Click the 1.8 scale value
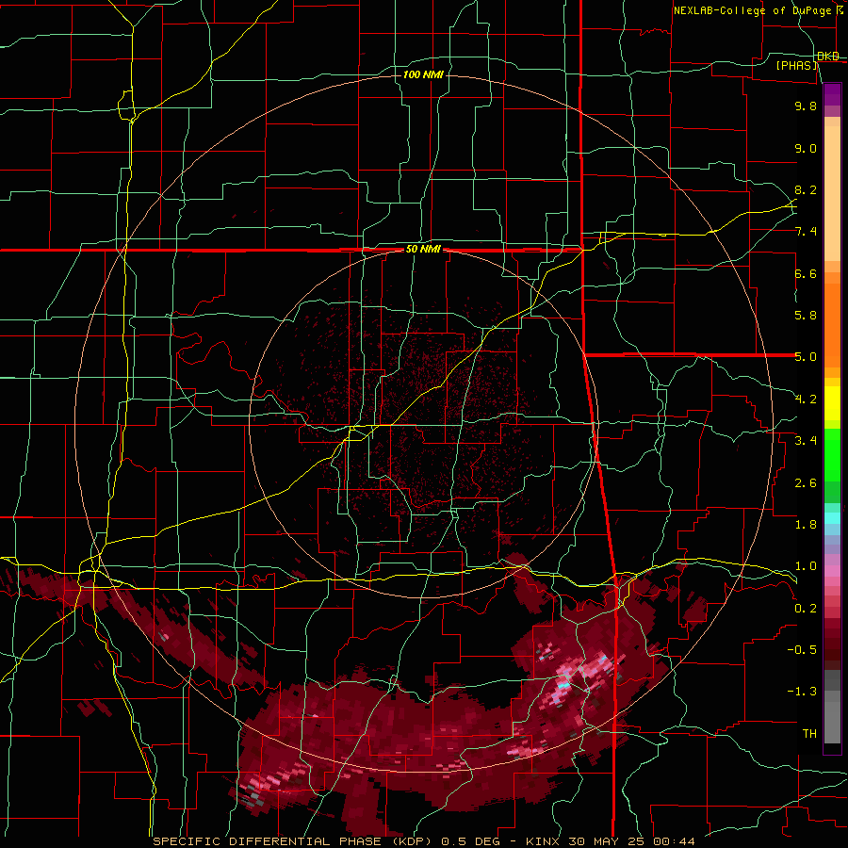Image resolution: width=848 pixels, height=848 pixels. tap(806, 525)
